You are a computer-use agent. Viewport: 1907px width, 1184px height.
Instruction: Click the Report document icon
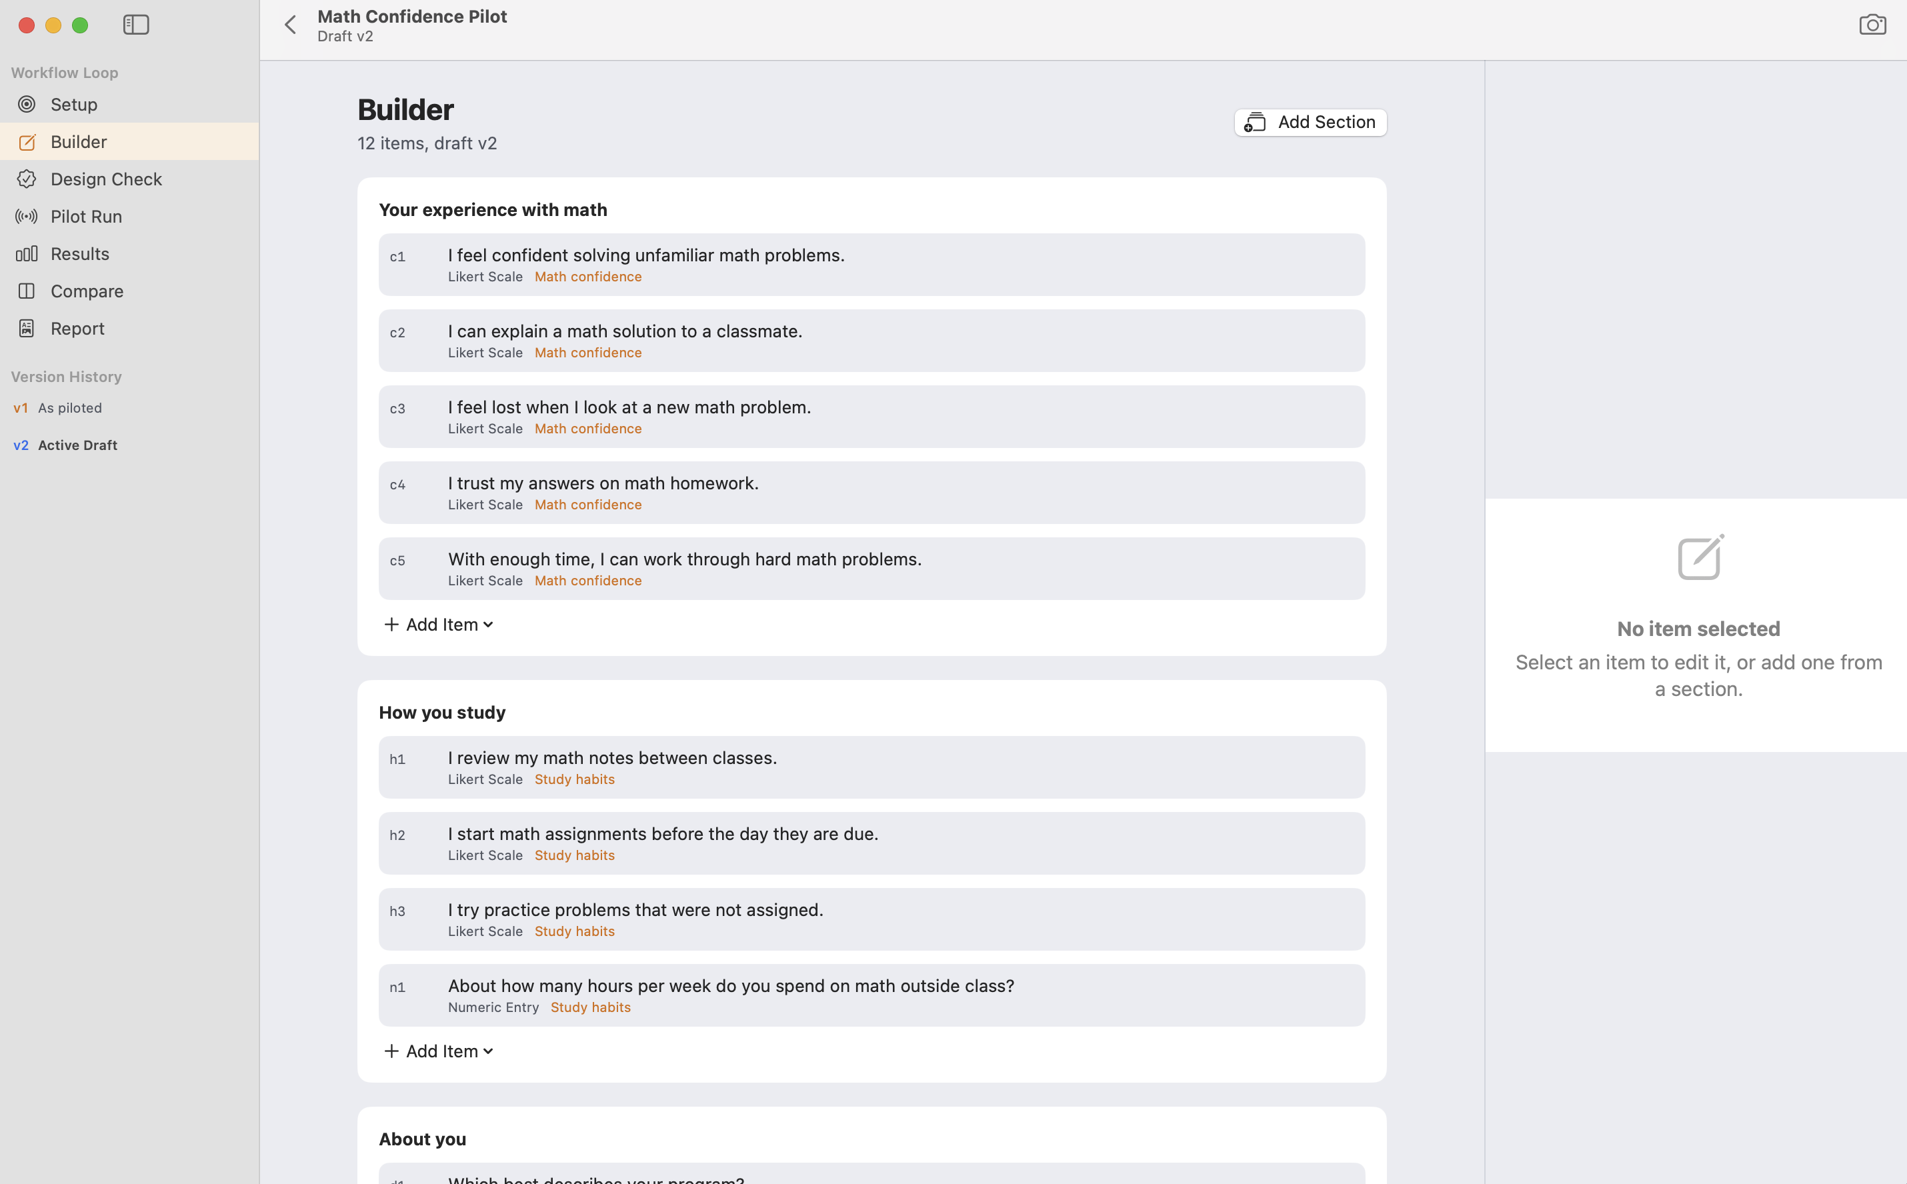pyautogui.click(x=27, y=328)
